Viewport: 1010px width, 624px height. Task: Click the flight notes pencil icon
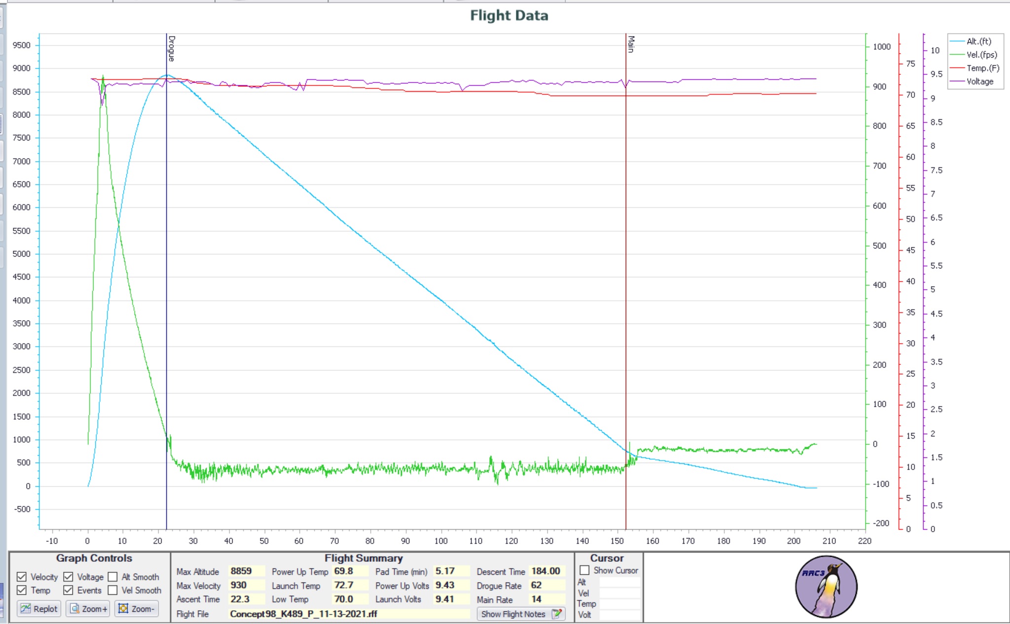(557, 614)
